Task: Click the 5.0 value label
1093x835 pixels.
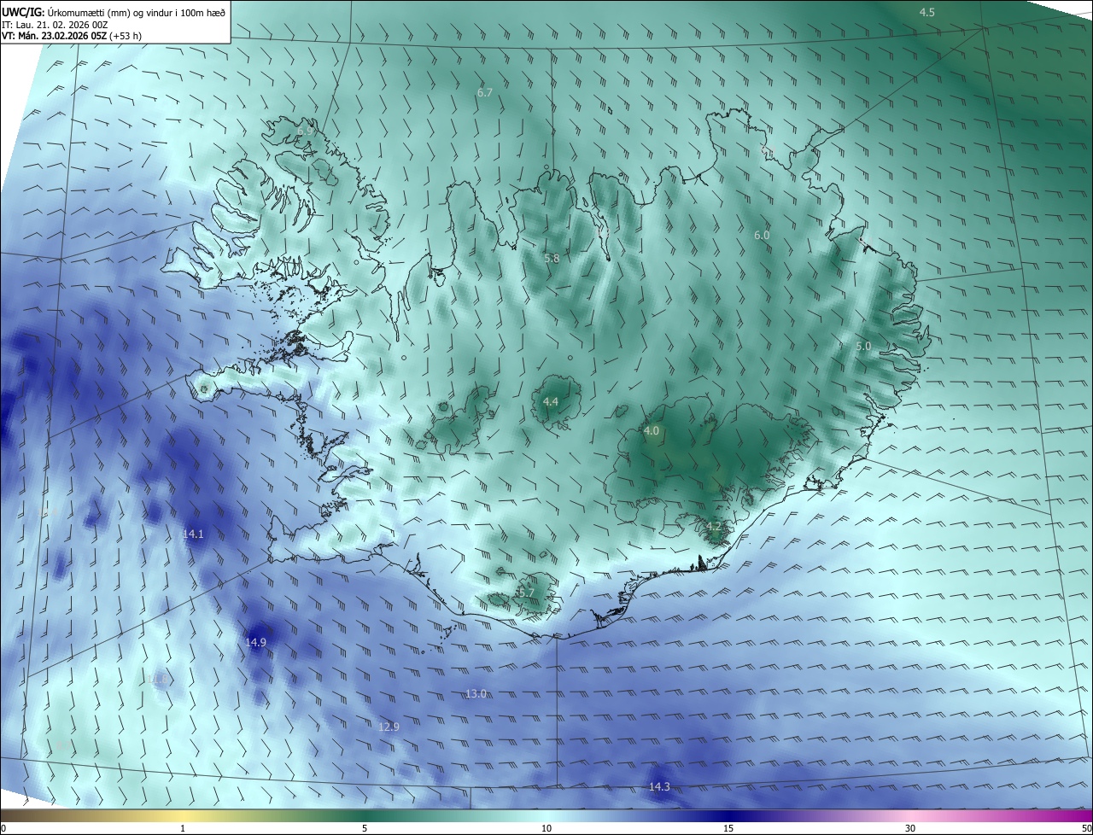Action: [x=863, y=346]
